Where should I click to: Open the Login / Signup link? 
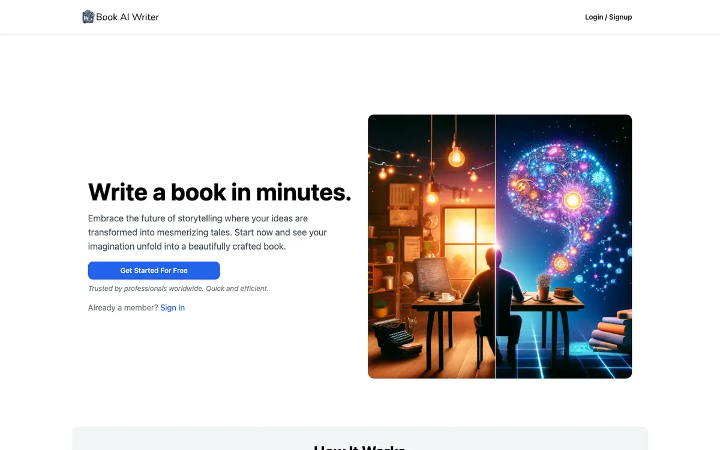tap(608, 17)
